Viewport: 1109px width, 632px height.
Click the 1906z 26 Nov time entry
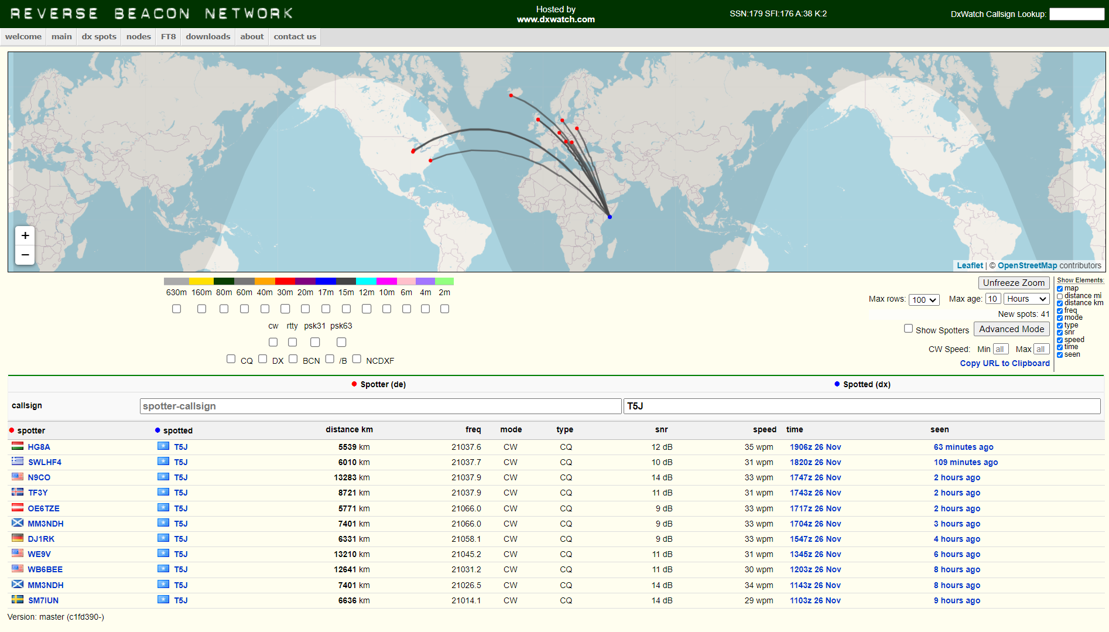point(815,447)
